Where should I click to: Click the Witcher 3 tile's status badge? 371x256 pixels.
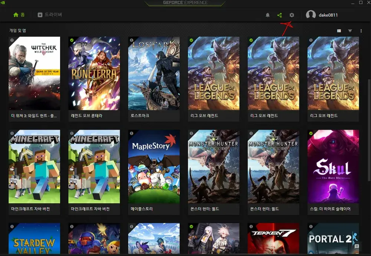click(12, 40)
